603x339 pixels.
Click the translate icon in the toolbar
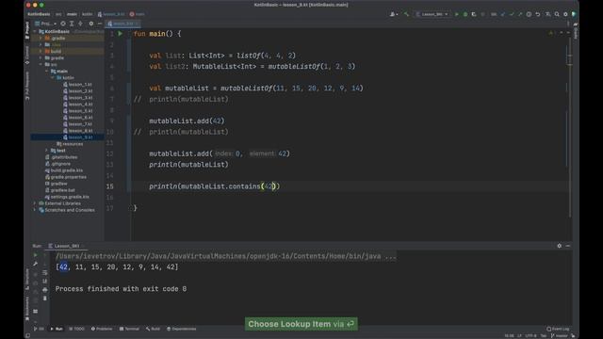coord(547,14)
